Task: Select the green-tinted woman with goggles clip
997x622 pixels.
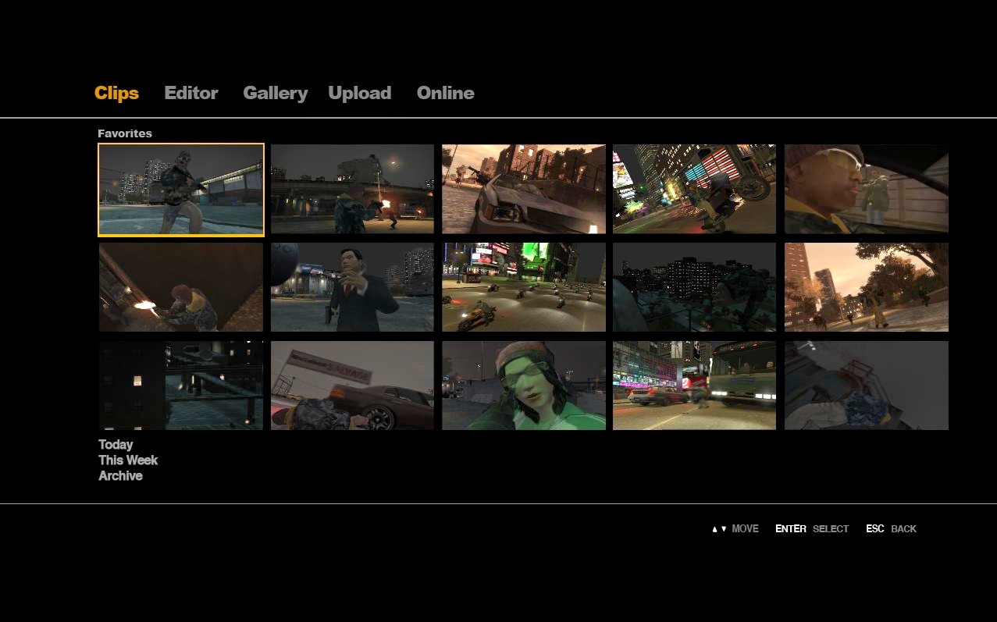Action: [x=523, y=386]
